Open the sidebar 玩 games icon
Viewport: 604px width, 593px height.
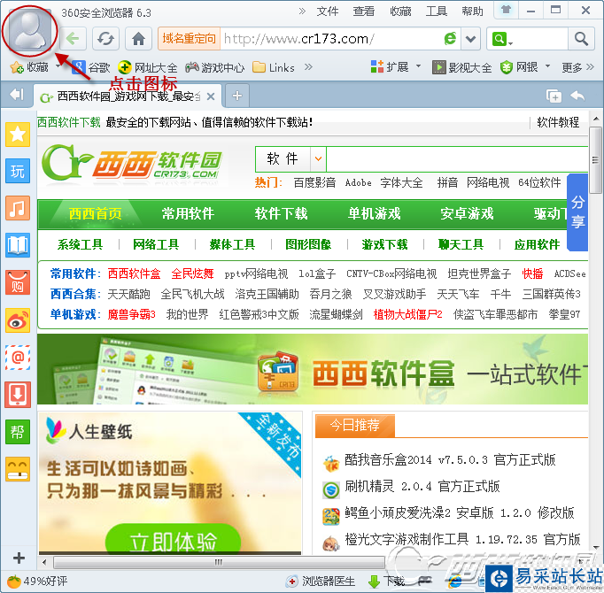(x=18, y=171)
